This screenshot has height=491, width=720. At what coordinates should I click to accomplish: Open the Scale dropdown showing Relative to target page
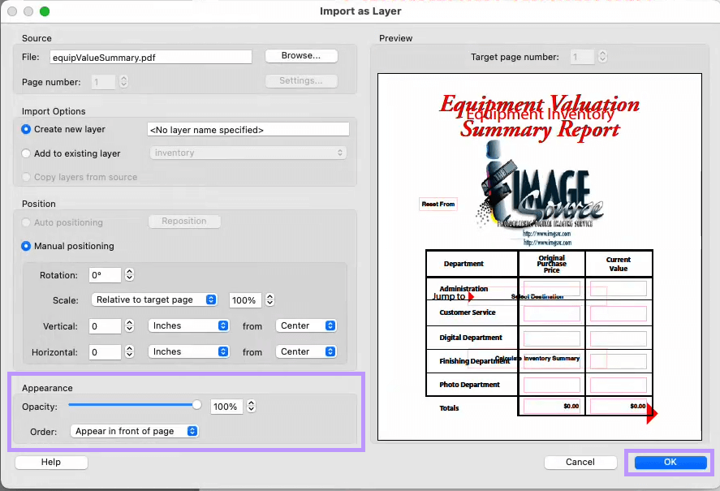click(154, 299)
